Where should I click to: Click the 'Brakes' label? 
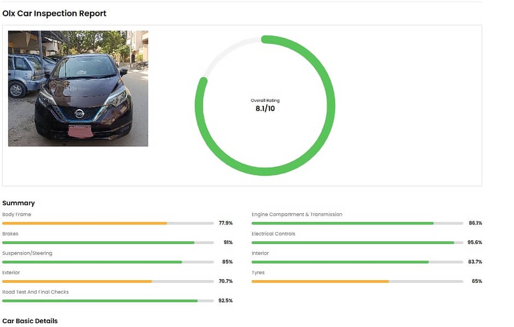(x=10, y=234)
